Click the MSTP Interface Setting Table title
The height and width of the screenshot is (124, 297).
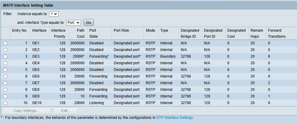(x=28, y=5)
